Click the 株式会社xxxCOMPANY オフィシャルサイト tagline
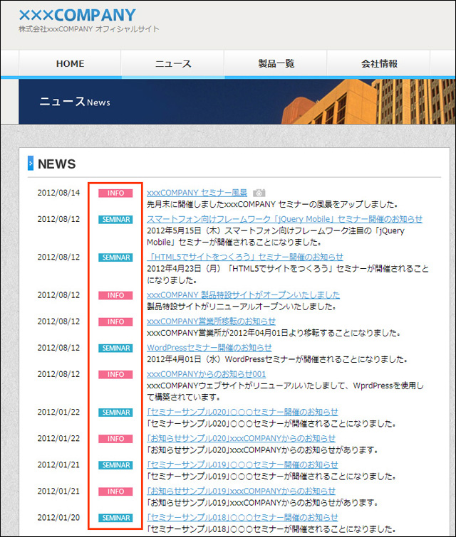Screen dimensions: 456x537 click(89, 29)
